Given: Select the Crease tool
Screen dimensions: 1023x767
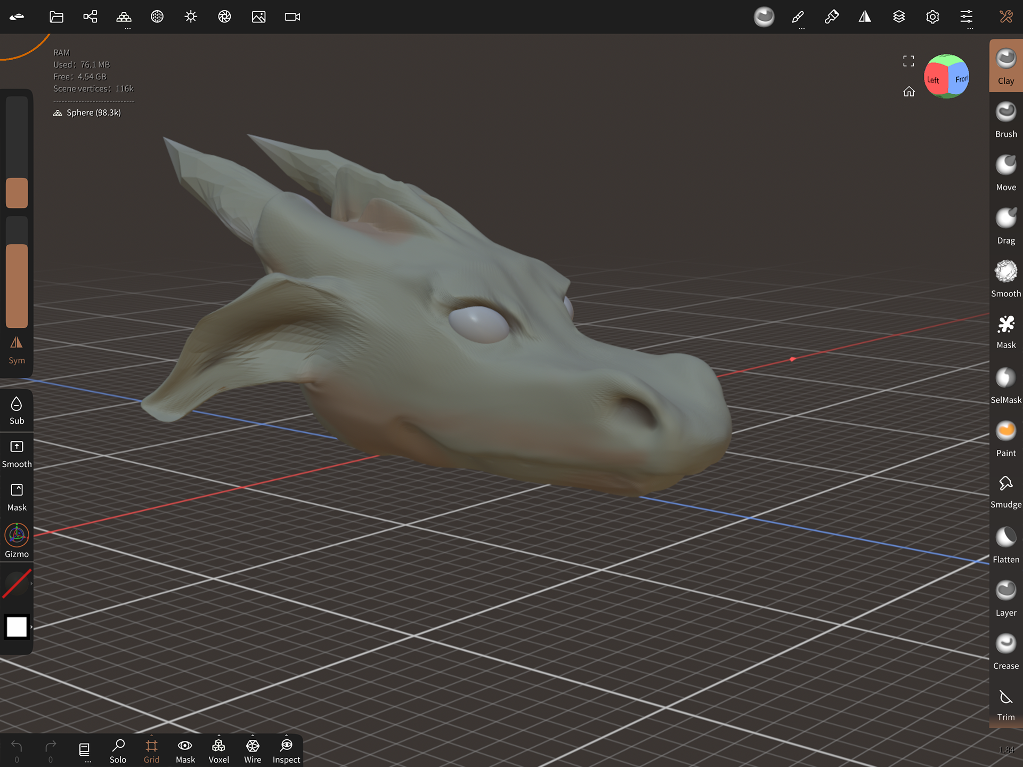Looking at the screenshot, I should coord(1005,651).
